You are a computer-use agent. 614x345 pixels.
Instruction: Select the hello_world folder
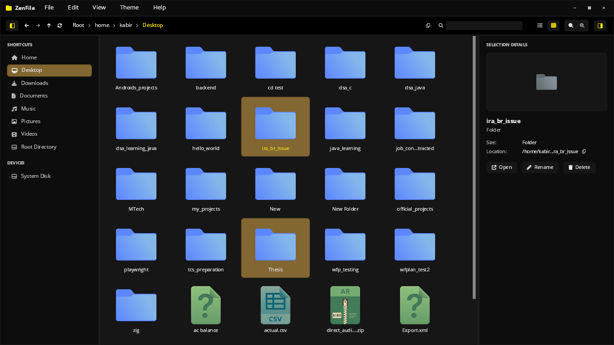pyautogui.click(x=206, y=127)
